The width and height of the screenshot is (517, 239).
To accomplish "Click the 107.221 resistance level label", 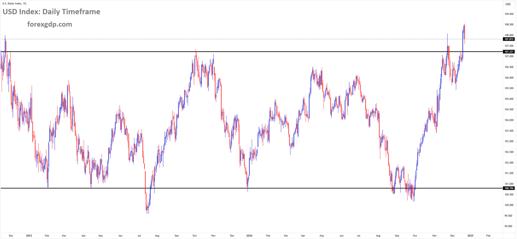I will tap(509, 52).
